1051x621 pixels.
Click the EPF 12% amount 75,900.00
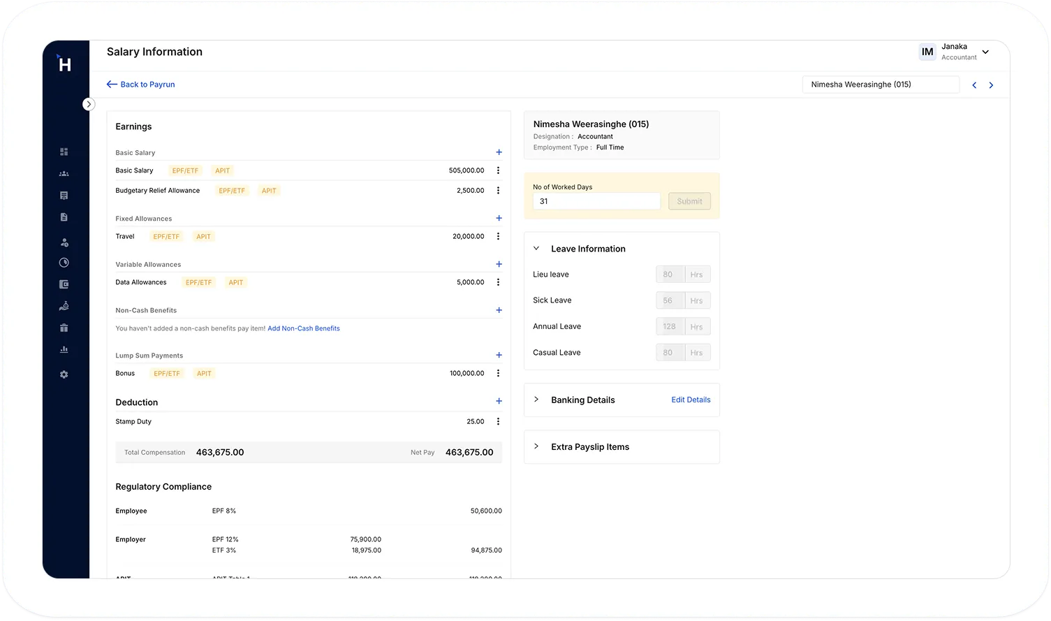[365, 539]
